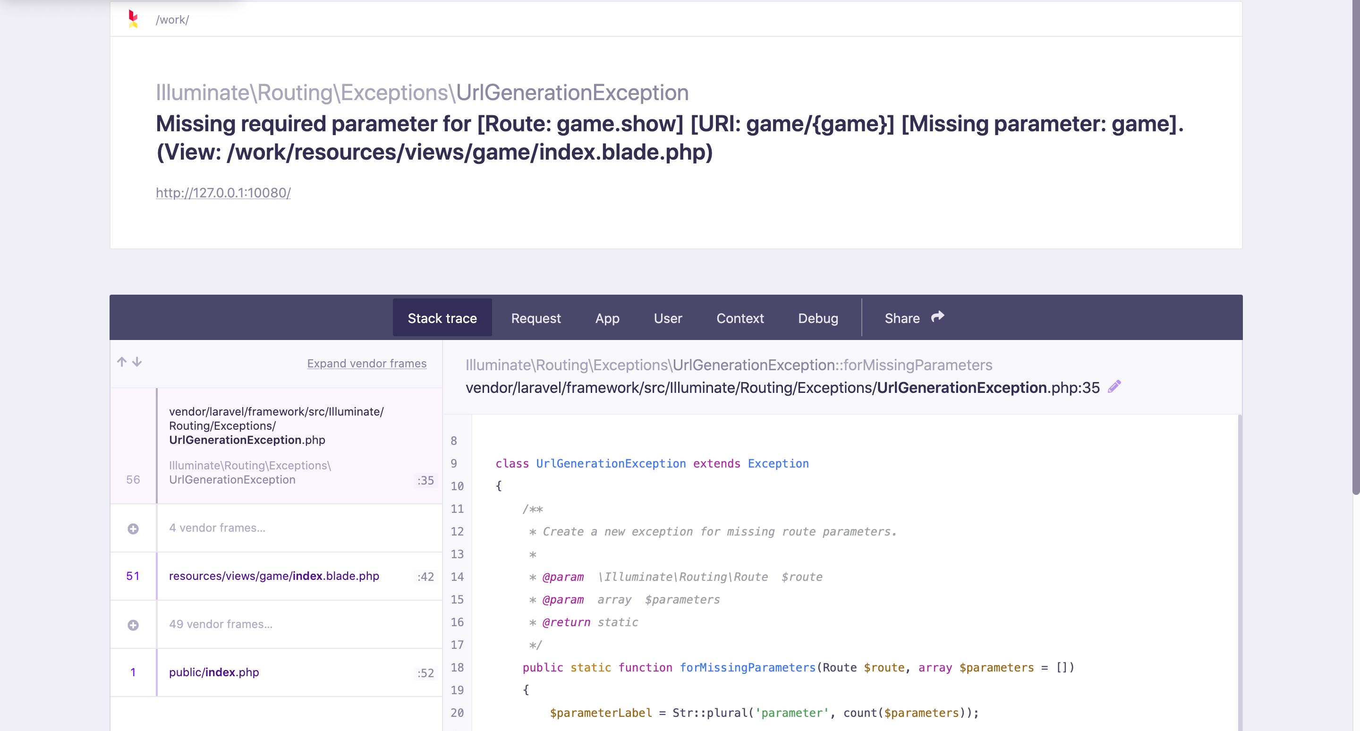Click the Ignition flame logo icon

coord(133,19)
